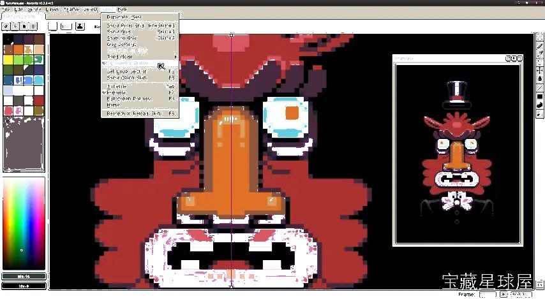Select the Paint Bucket tool

(x=540, y=79)
